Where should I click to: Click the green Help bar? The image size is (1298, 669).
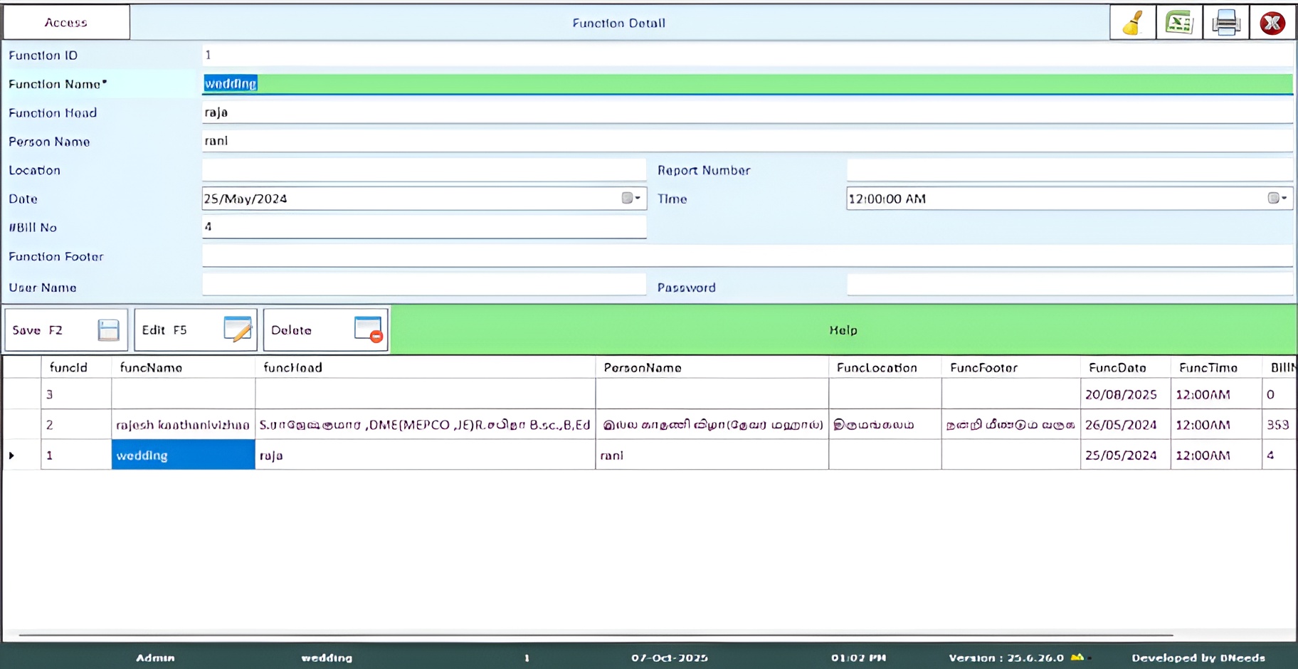coord(843,330)
